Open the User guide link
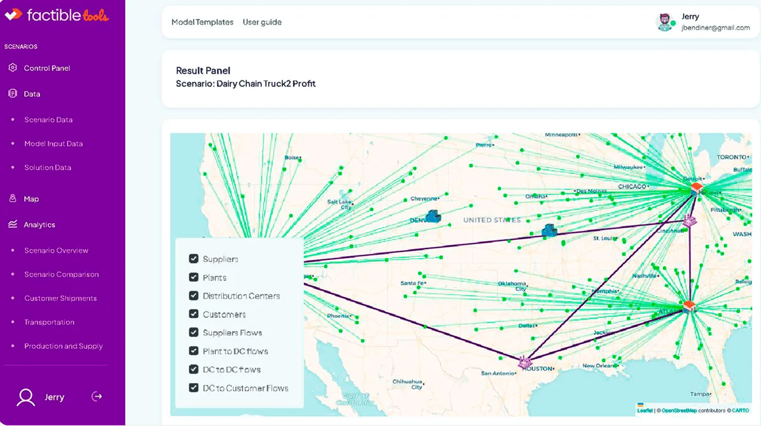The height and width of the screenshot is (426, 761). click(x=262, y=22)
